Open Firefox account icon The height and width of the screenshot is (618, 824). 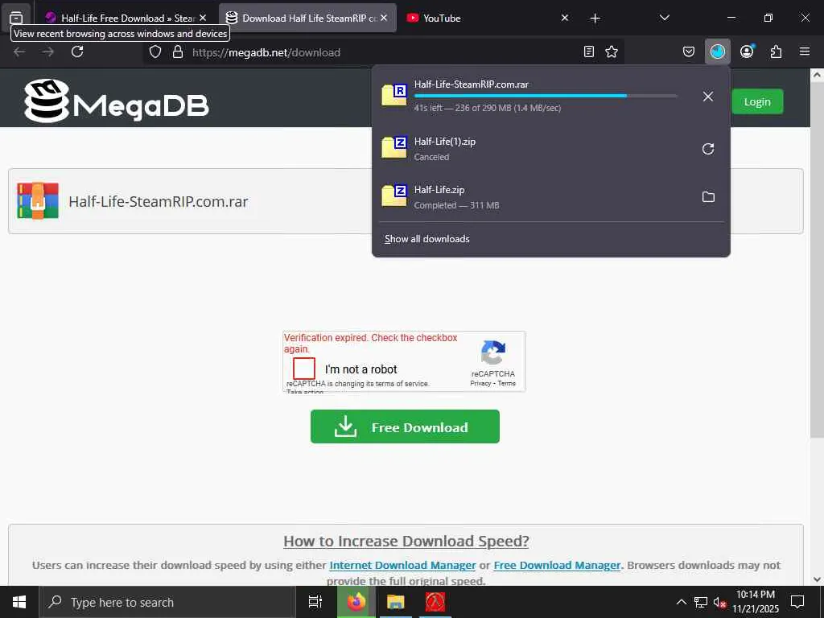pos(747,51)
